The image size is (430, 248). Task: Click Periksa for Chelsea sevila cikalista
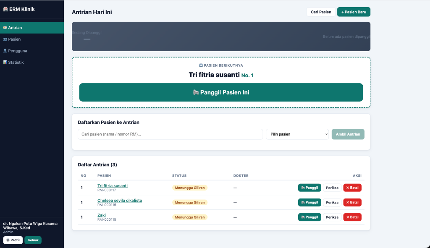click(x=332, y=203)
